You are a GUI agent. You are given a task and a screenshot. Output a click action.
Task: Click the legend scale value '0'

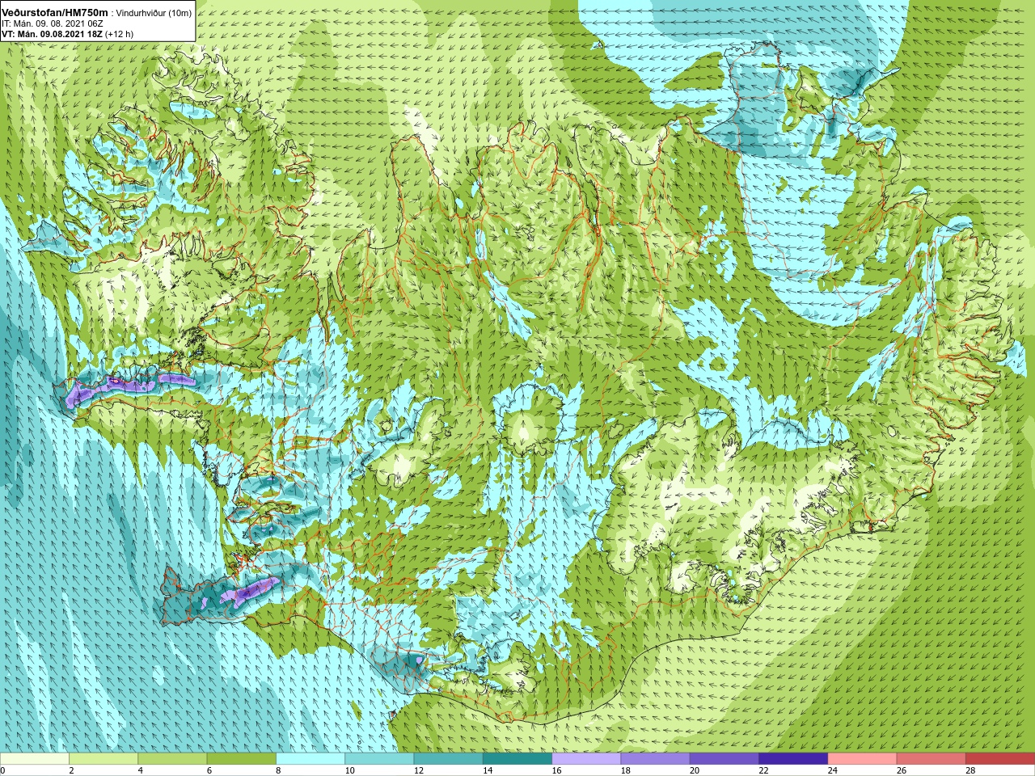coord(2,770)
